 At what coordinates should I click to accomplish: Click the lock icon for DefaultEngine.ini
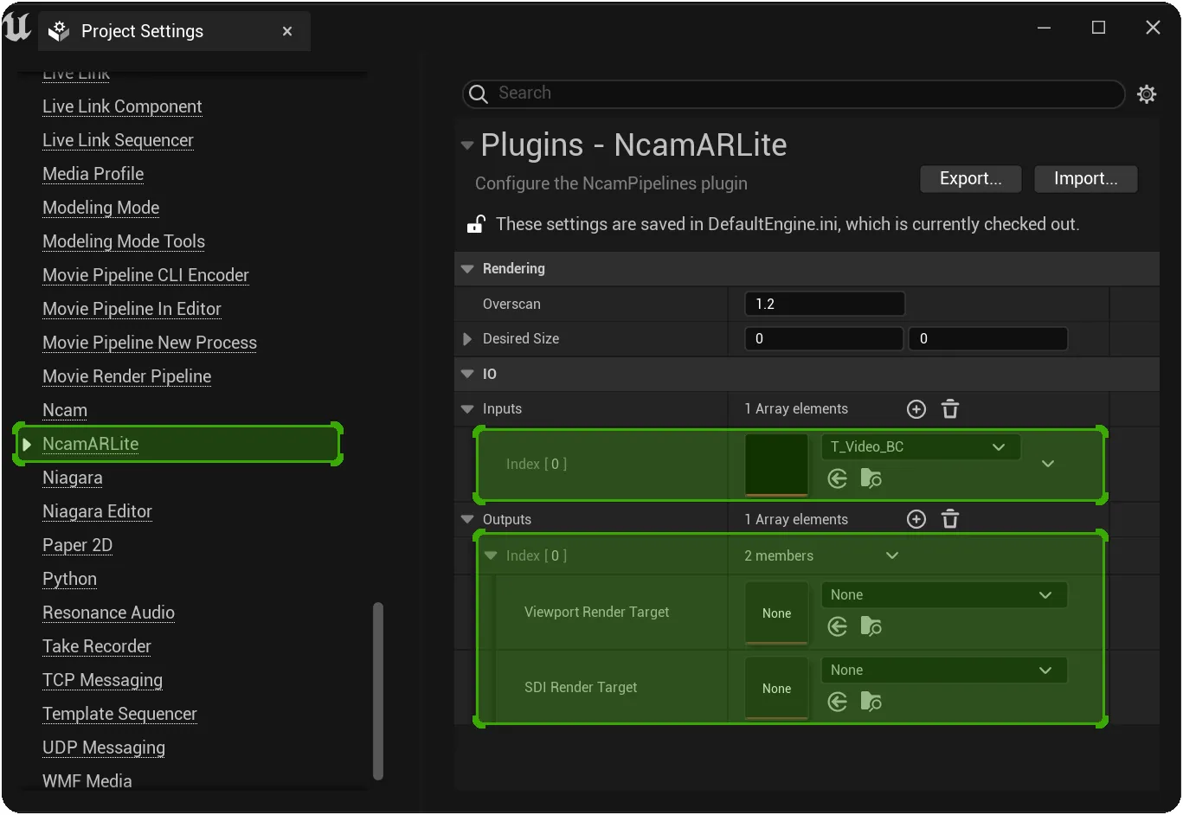(476, 224)
